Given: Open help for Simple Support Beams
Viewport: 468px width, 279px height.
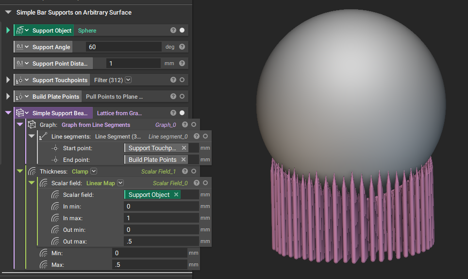Looking at the screenshot, I should 173,113.
